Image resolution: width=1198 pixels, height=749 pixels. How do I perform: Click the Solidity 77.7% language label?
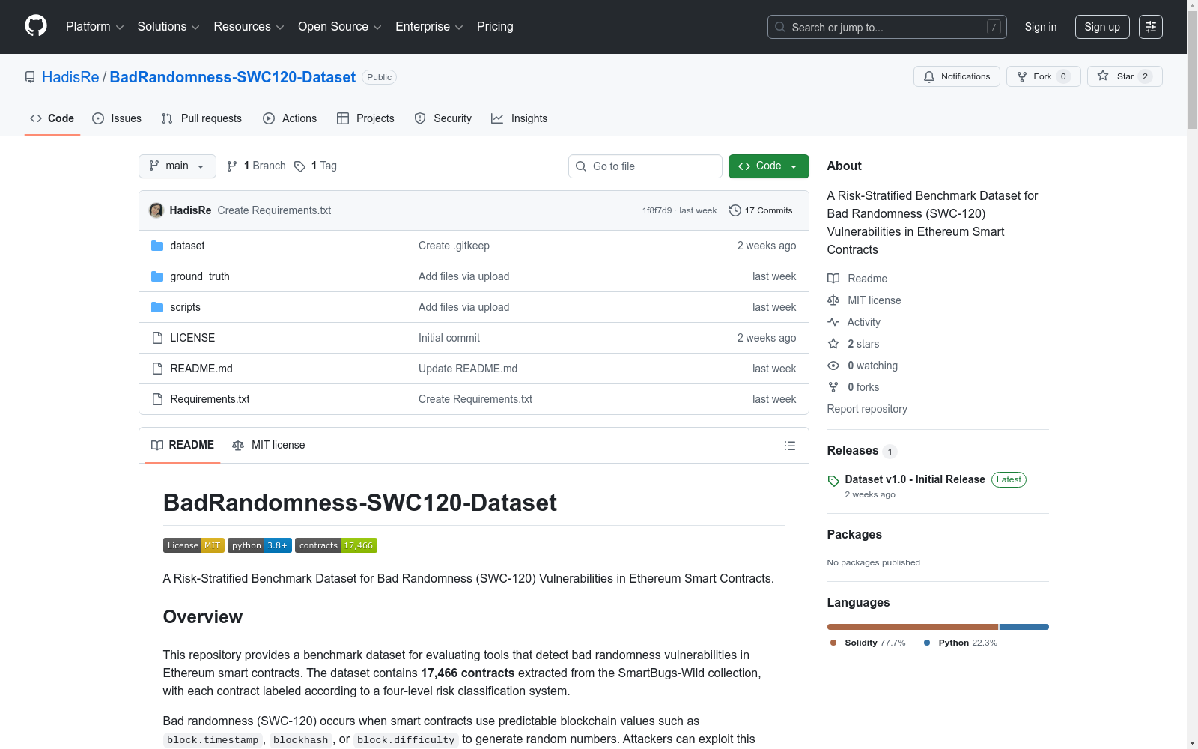click(x=868, y=643)
